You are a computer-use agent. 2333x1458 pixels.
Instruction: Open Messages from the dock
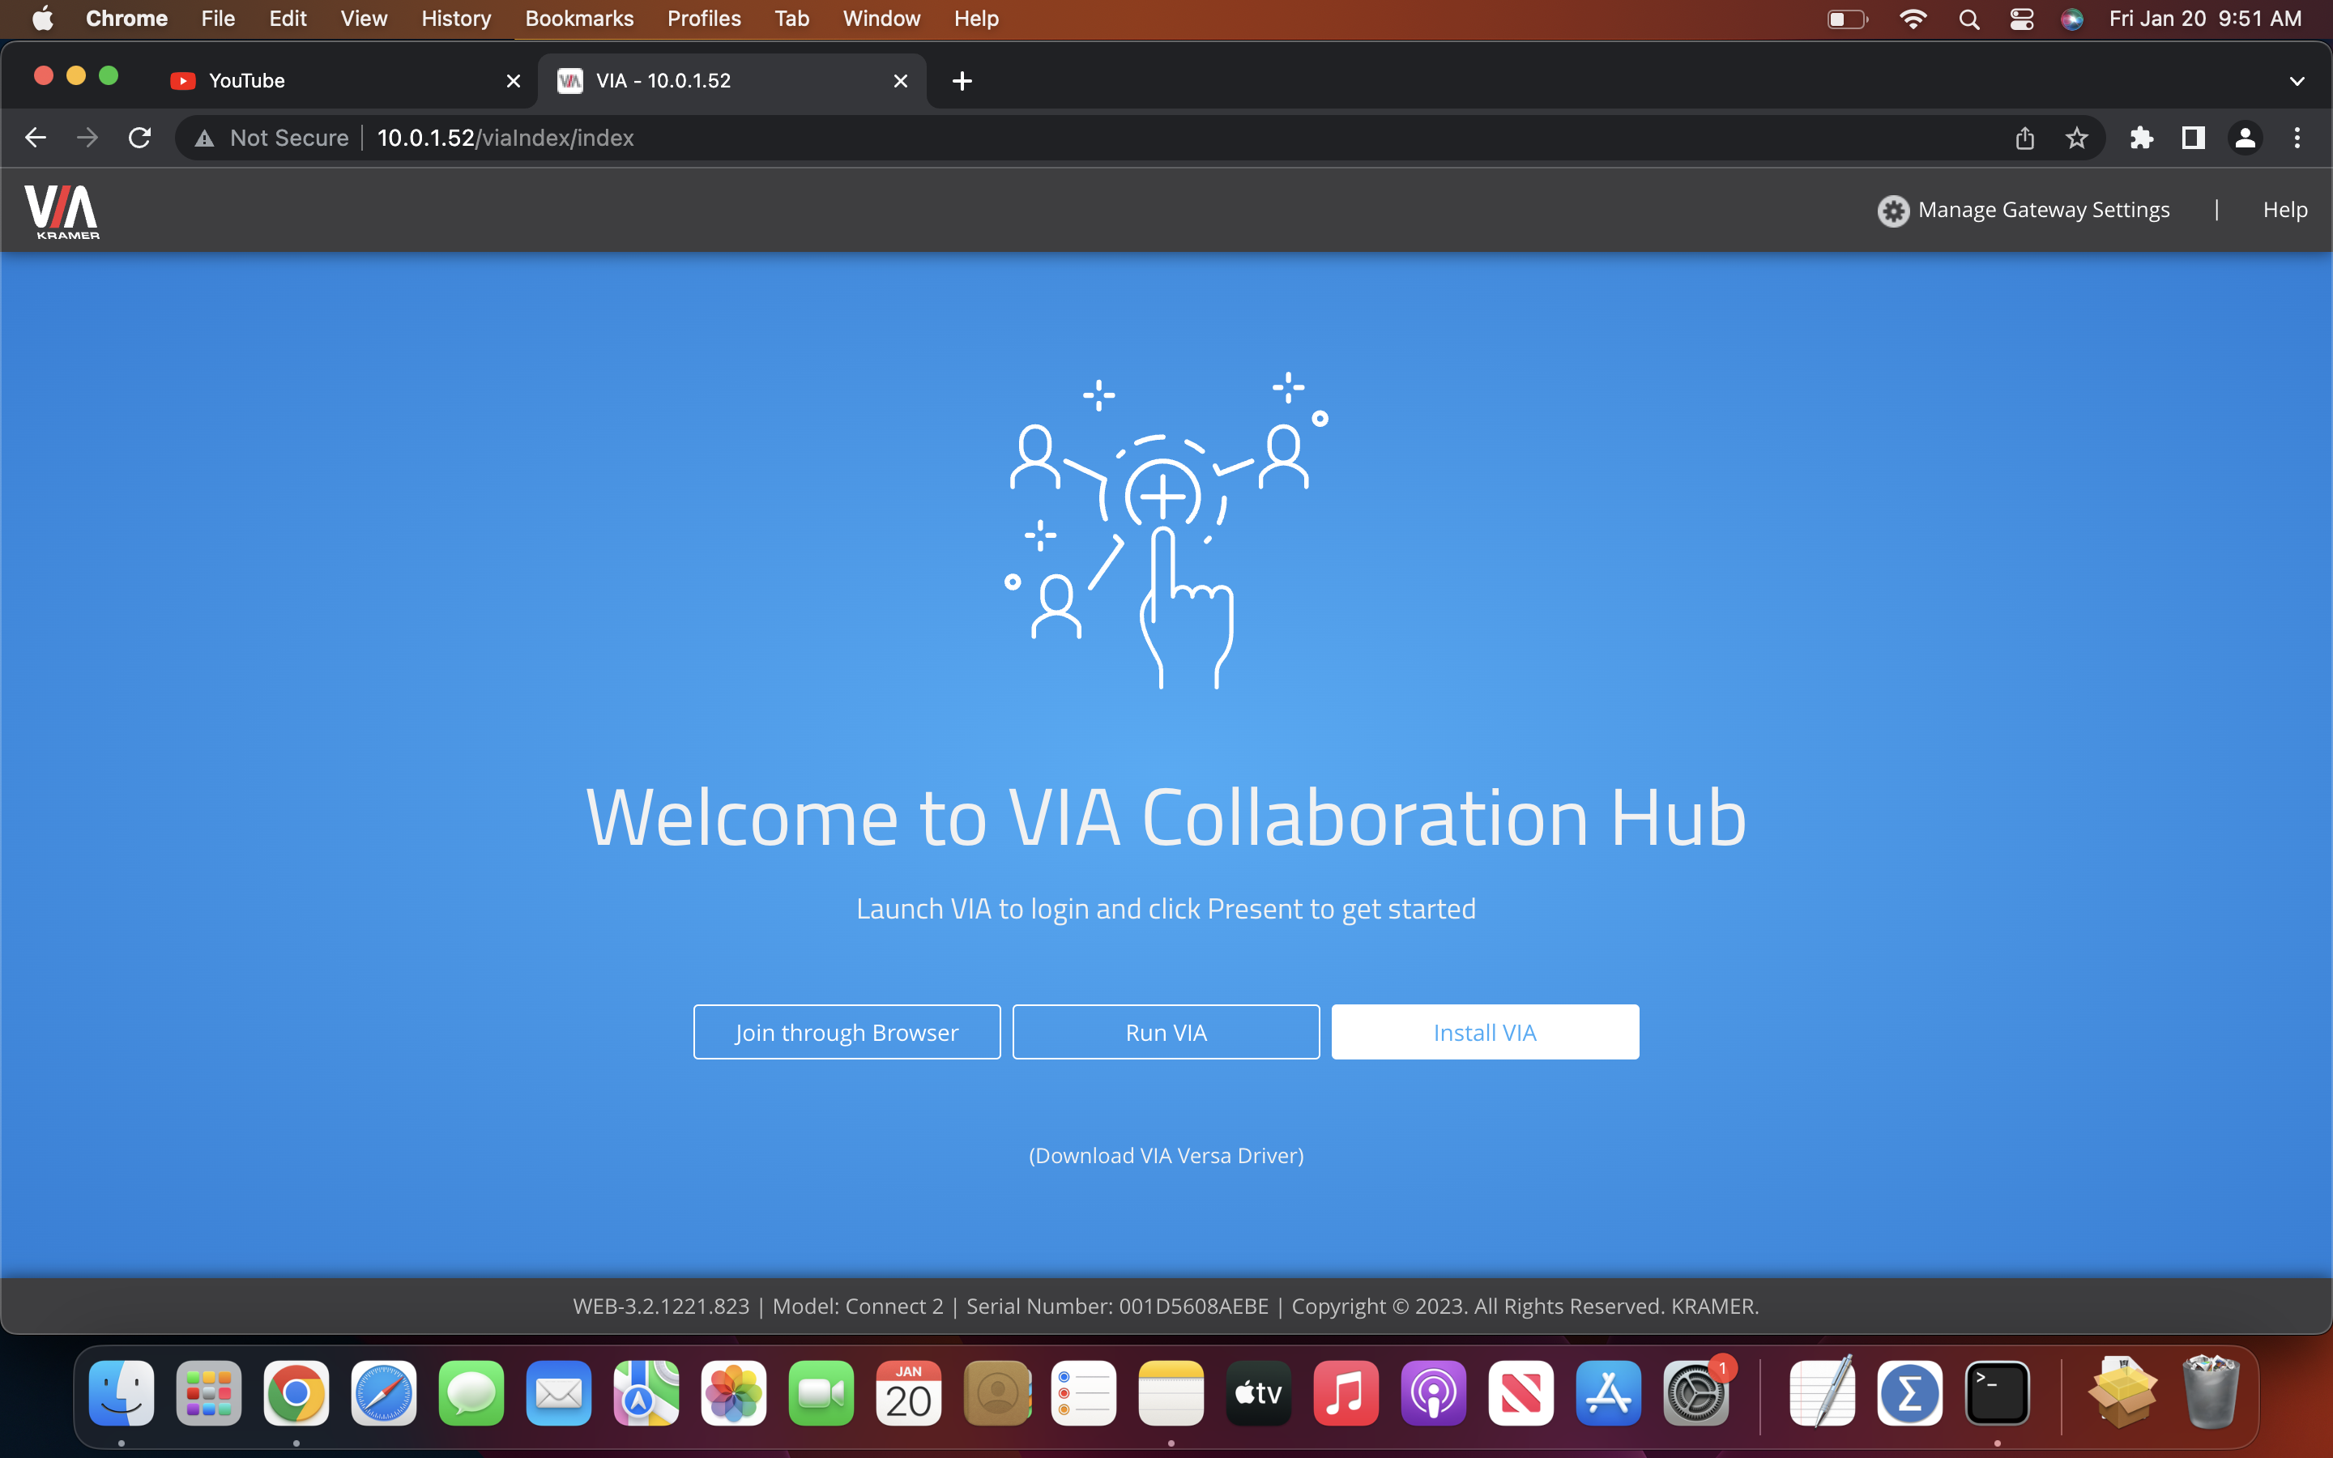[471, 1392]
